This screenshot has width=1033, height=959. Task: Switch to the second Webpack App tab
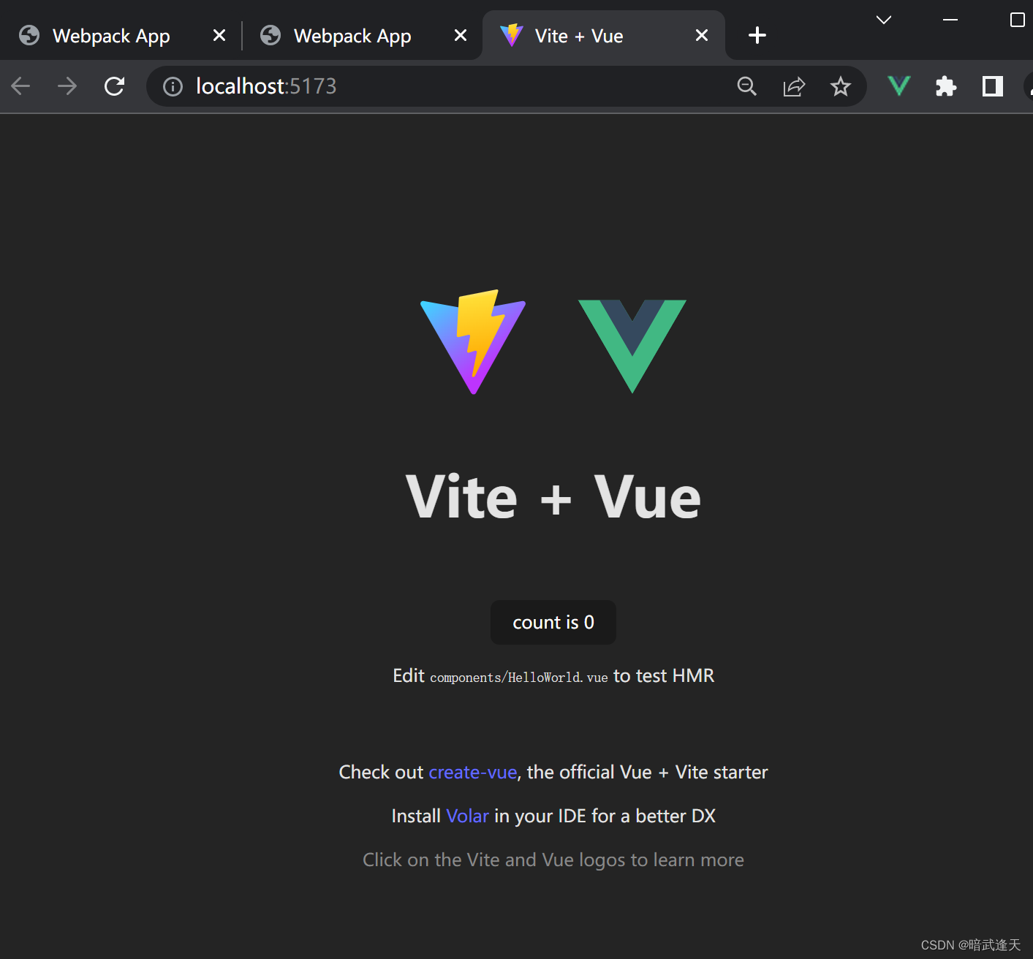click(x=362, y=35)
